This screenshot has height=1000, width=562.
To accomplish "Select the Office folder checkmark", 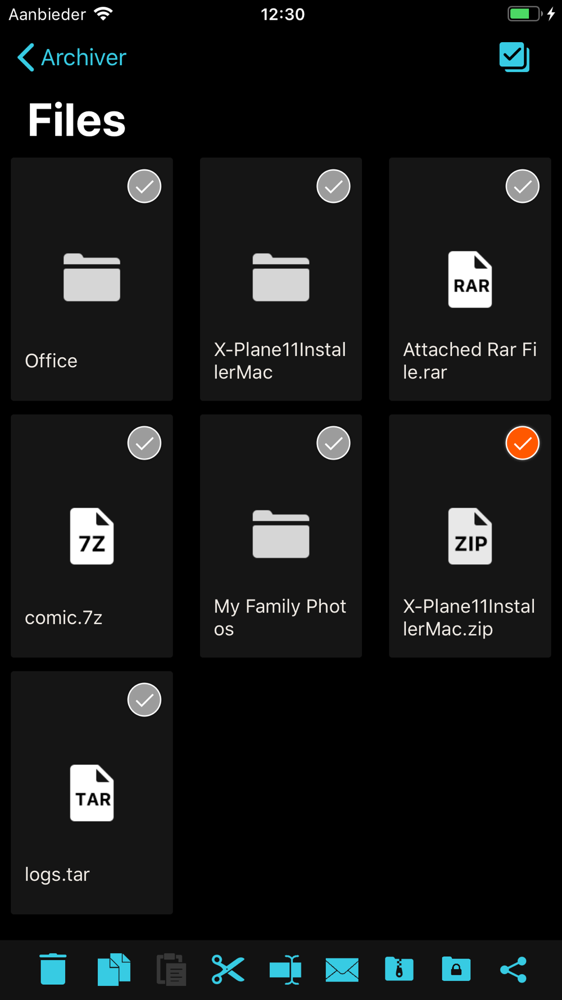I will pyautogui.click(x=144, y=186).
